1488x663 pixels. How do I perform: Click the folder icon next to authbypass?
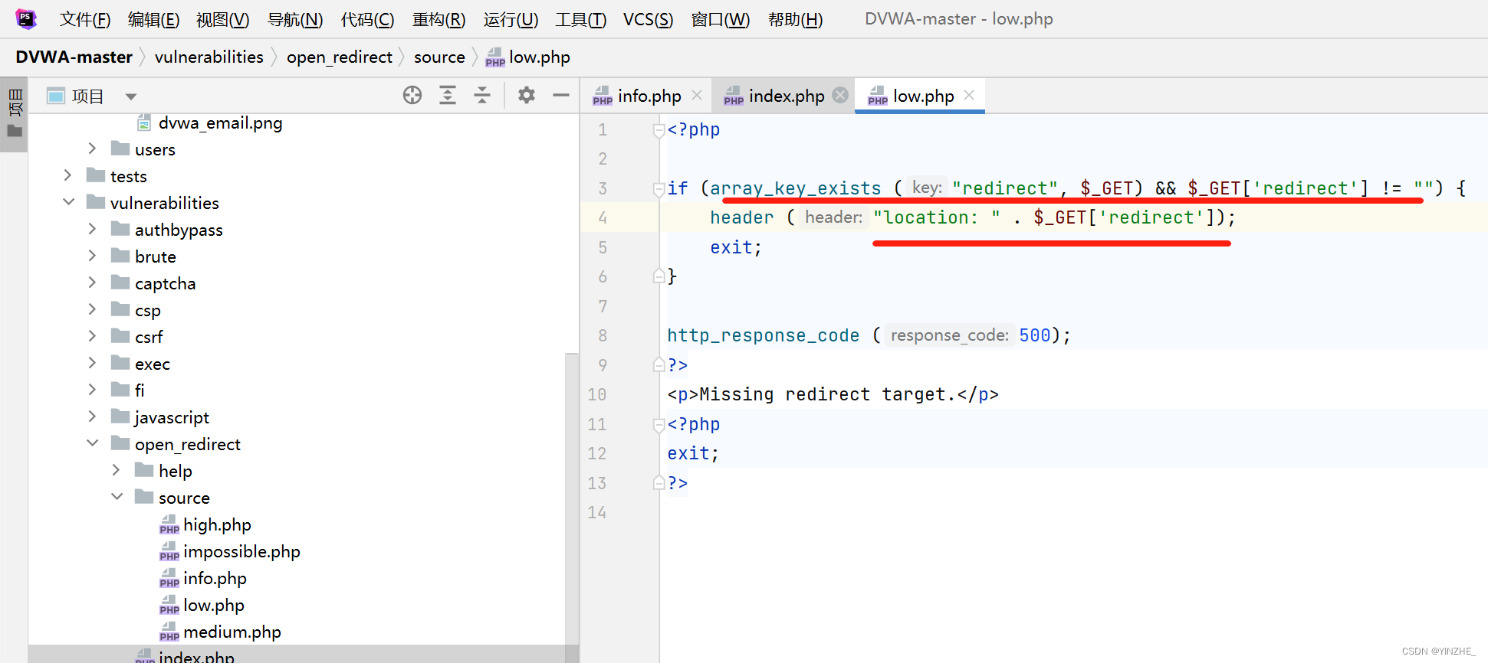pos(120,229)
